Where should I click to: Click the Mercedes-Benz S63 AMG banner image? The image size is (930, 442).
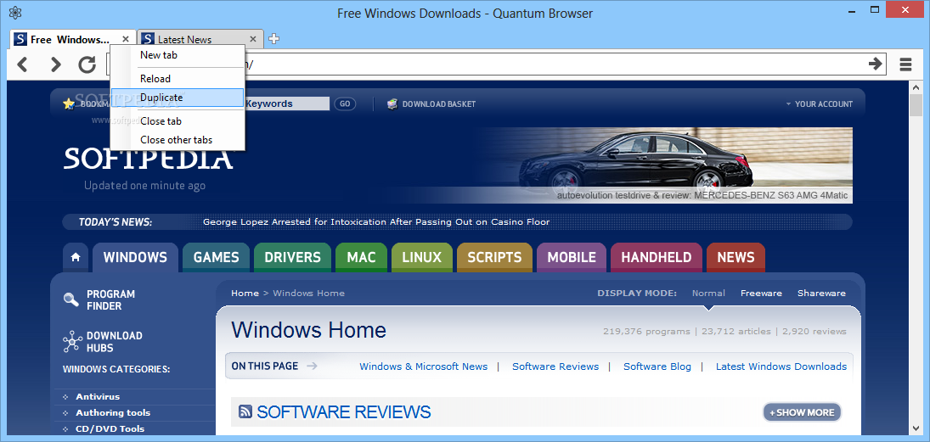(664, 165)
